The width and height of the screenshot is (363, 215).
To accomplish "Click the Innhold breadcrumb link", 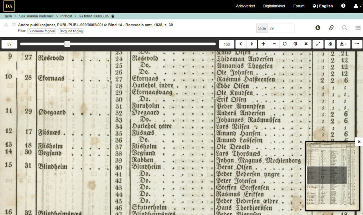I will (x=67, y=16).
